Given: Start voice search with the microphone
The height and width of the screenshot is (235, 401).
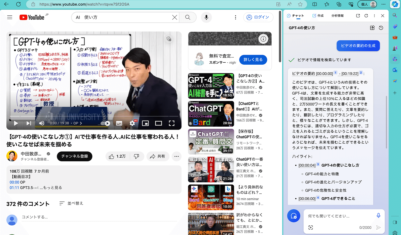Looking at the screenshot, I should point(206,17).
